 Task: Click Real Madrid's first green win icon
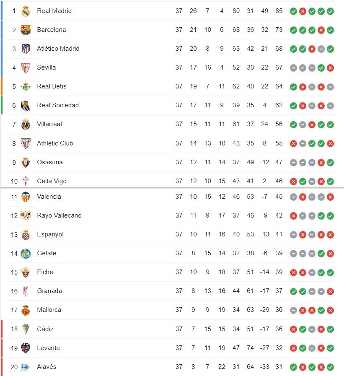293,11
